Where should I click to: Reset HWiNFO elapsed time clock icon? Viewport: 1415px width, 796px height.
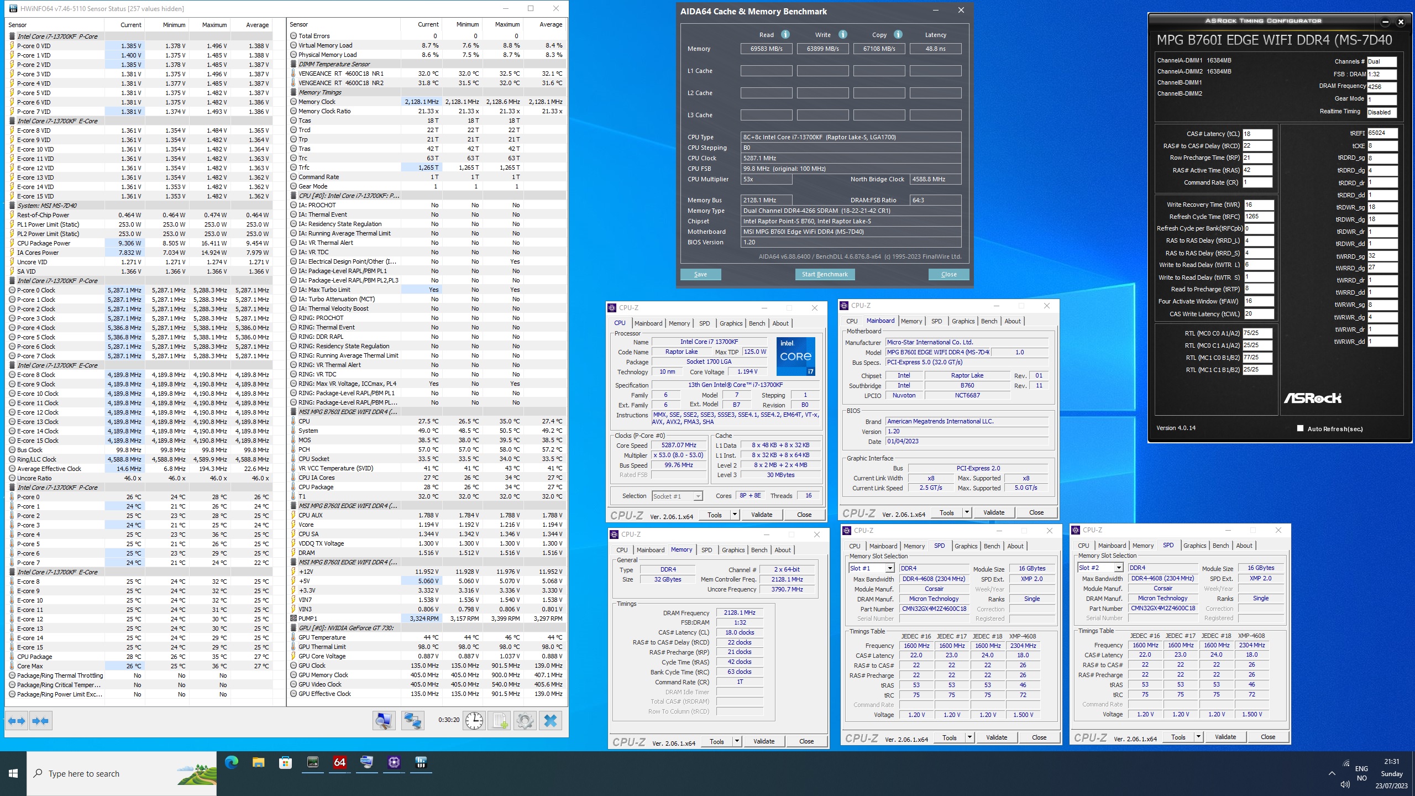pyautogui.click(x=474, y=721)
